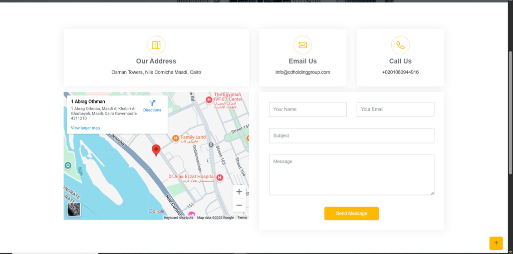Click the Map data ©2025 Google text
The width and height of the screenshot is (513, 254).
pos(215,218)
